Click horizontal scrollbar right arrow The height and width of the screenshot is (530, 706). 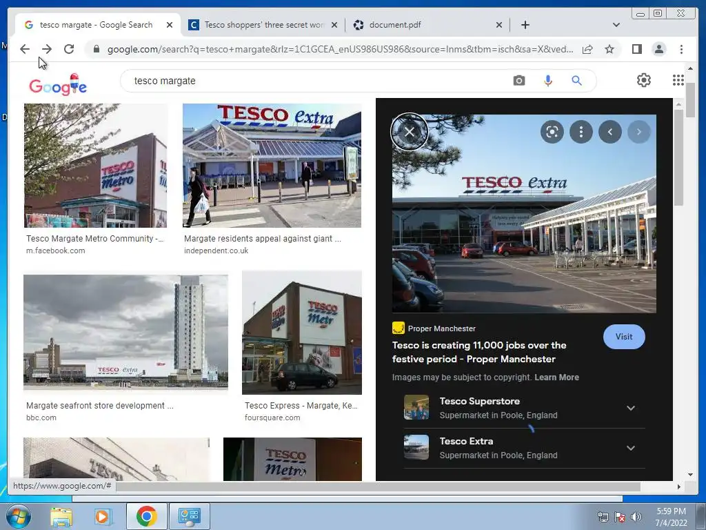[x=678, y=487]
